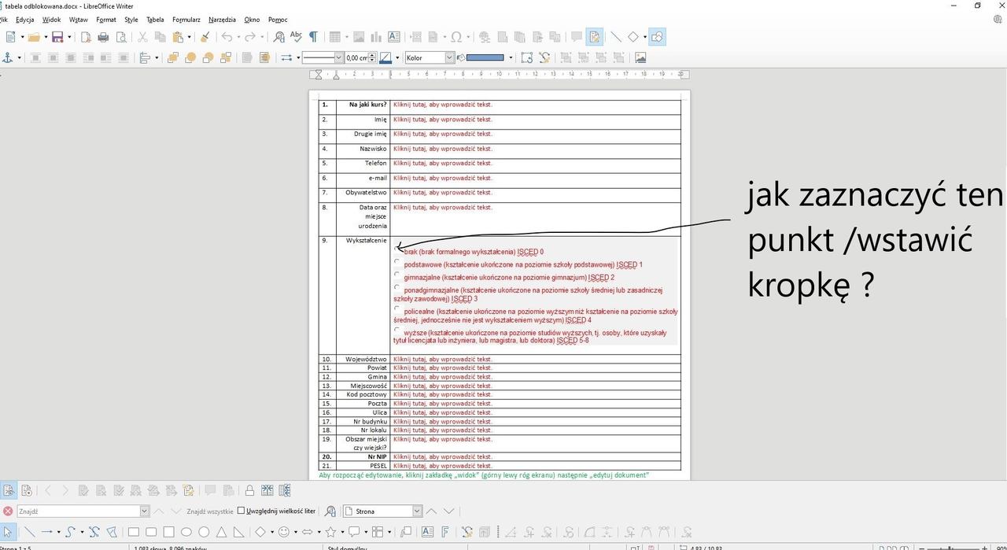Select the Curve drawing tool
Screen dimensions: 1007x550
[70, 532]
